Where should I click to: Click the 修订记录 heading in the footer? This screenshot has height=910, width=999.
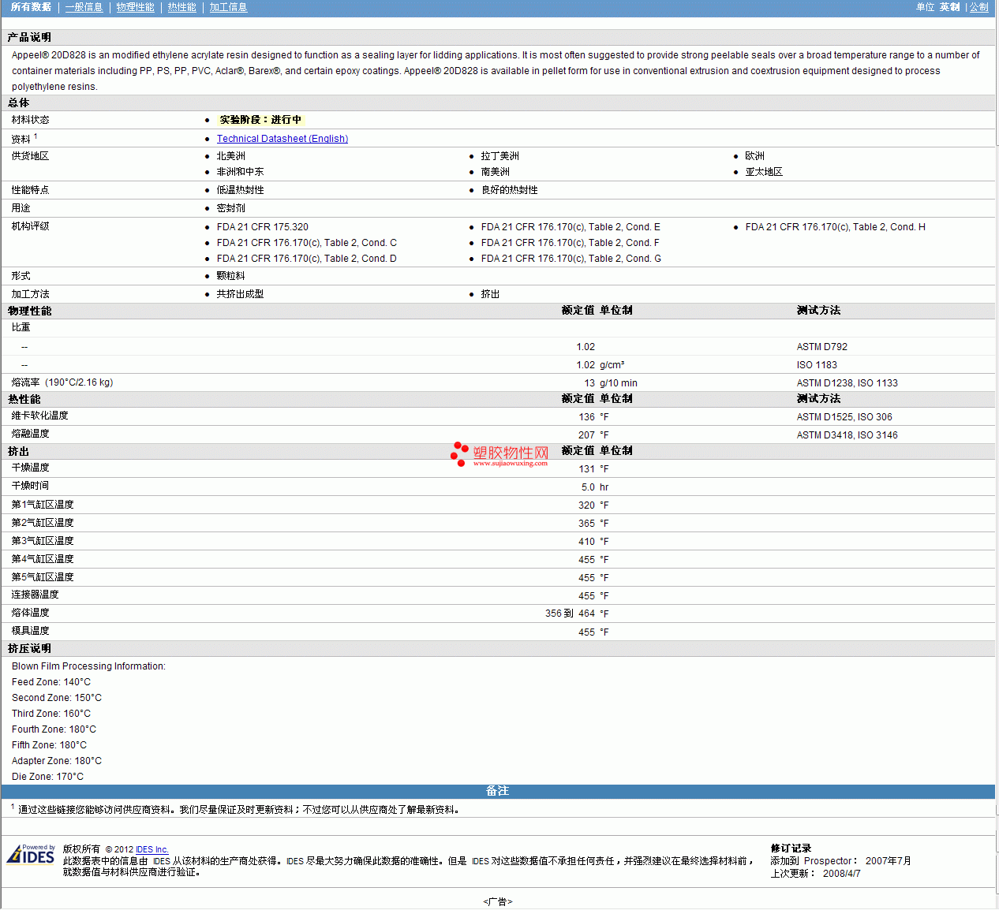(791, 848)
